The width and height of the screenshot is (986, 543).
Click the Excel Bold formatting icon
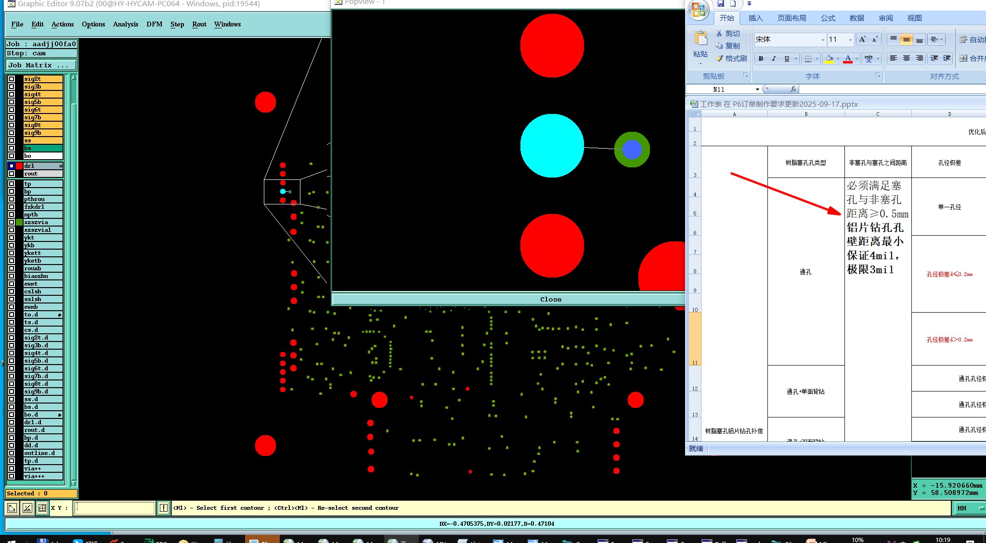coord(761,59)
